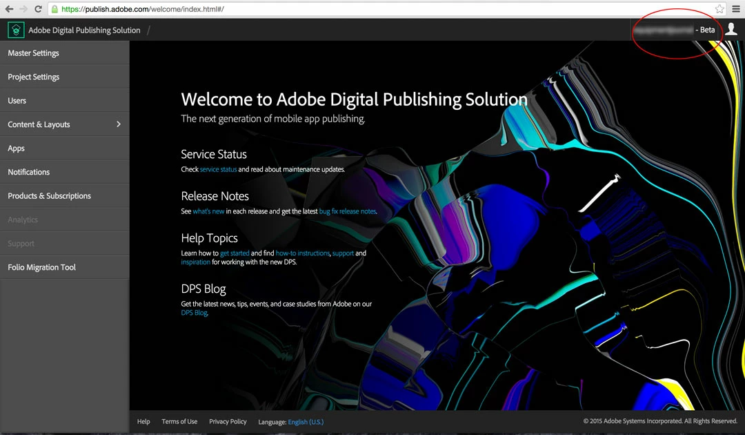The width and height of the screenshot is (745, 435).
Task: Select the dimmed Support sidebar item
Action: [x=65, y=243]
